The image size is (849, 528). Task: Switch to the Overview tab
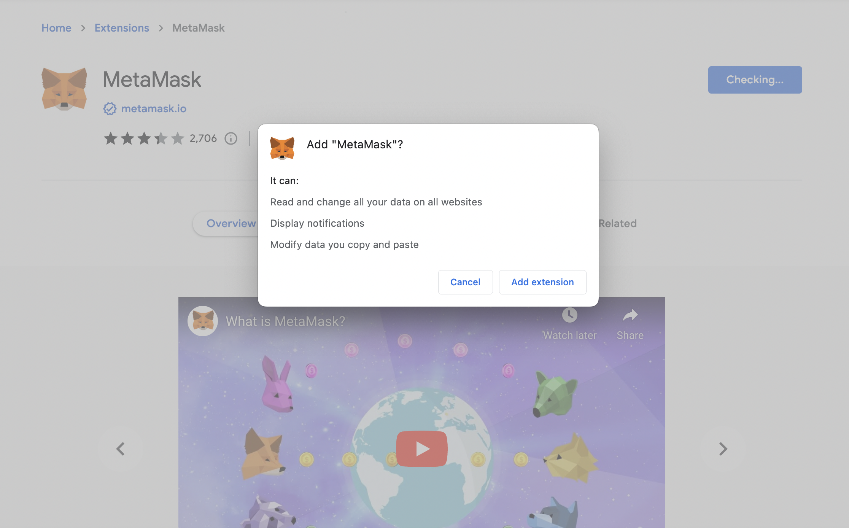(231, 223)
